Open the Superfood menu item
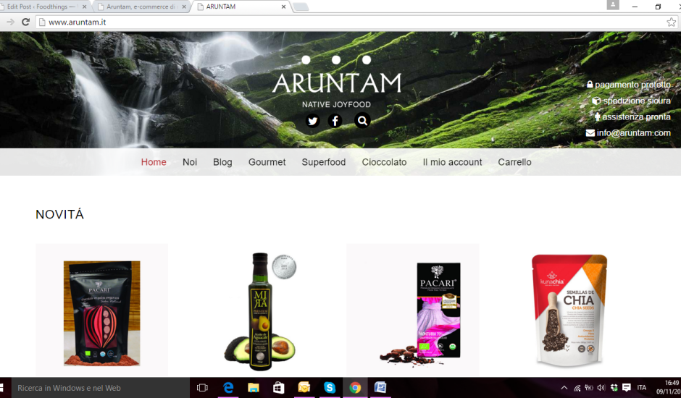The width and height of the screenshot is (681, 398). pyautogui.click(x=324, y=162)
